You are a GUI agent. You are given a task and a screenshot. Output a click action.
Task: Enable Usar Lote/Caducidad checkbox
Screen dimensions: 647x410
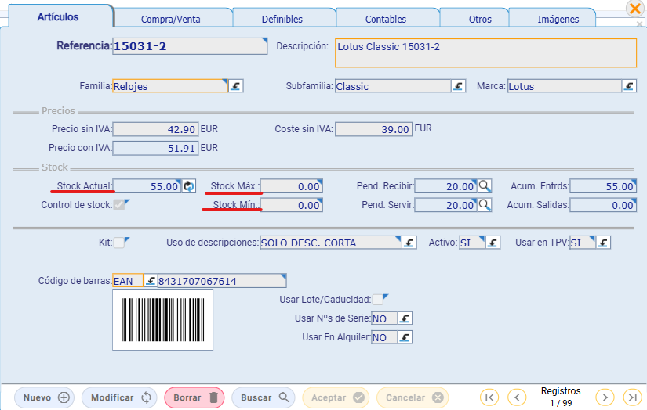(x=377, y=299)
